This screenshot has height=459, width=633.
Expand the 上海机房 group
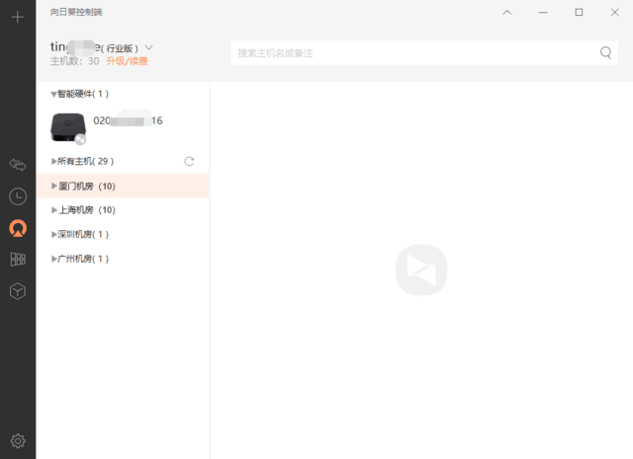point(53,210)
